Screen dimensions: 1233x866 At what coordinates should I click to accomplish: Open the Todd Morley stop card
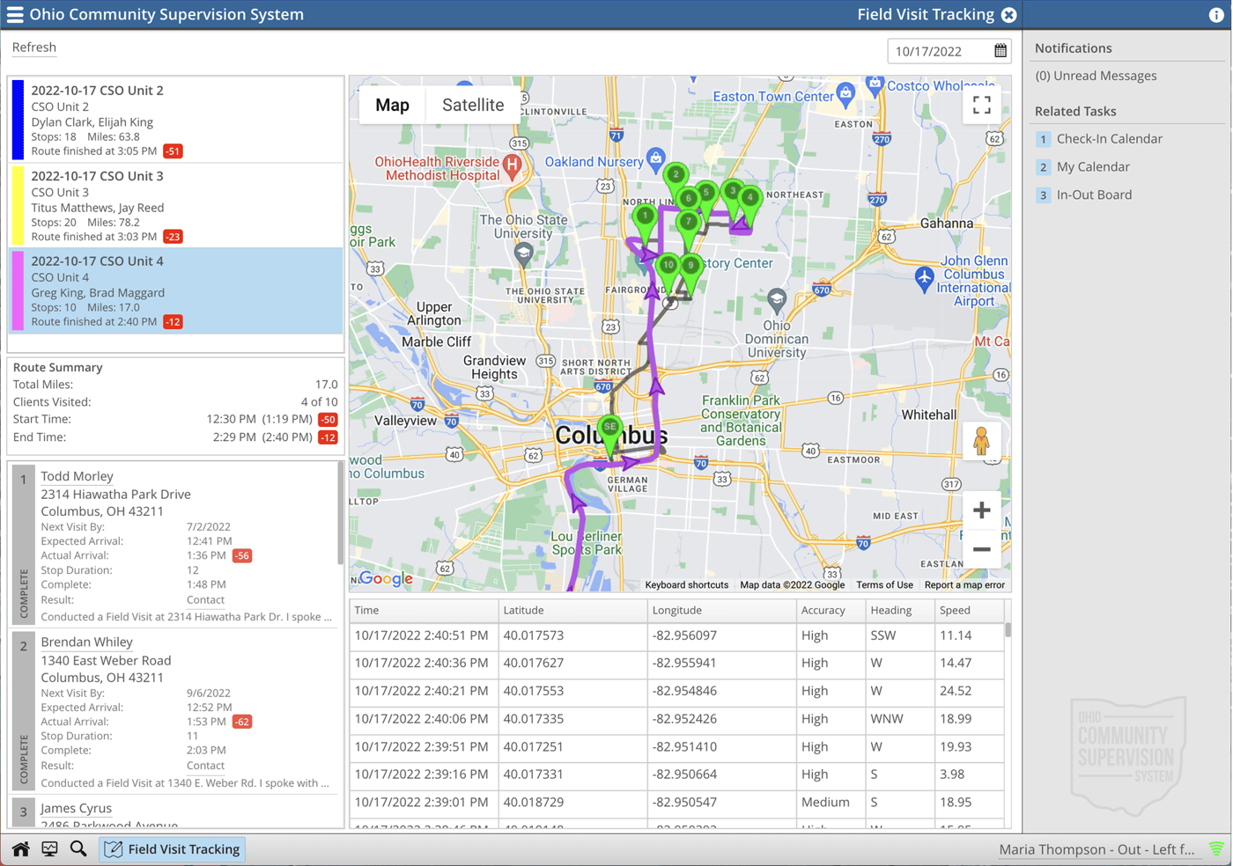click(174, 544)
